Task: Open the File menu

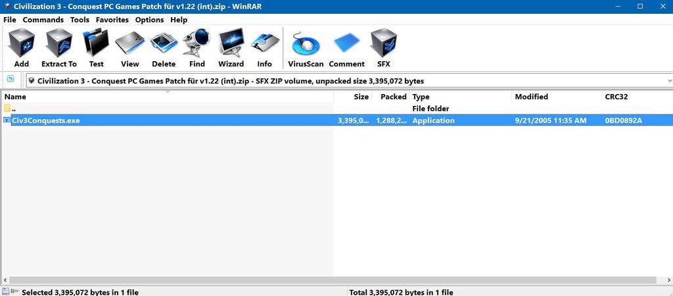Action: (9, 20)
